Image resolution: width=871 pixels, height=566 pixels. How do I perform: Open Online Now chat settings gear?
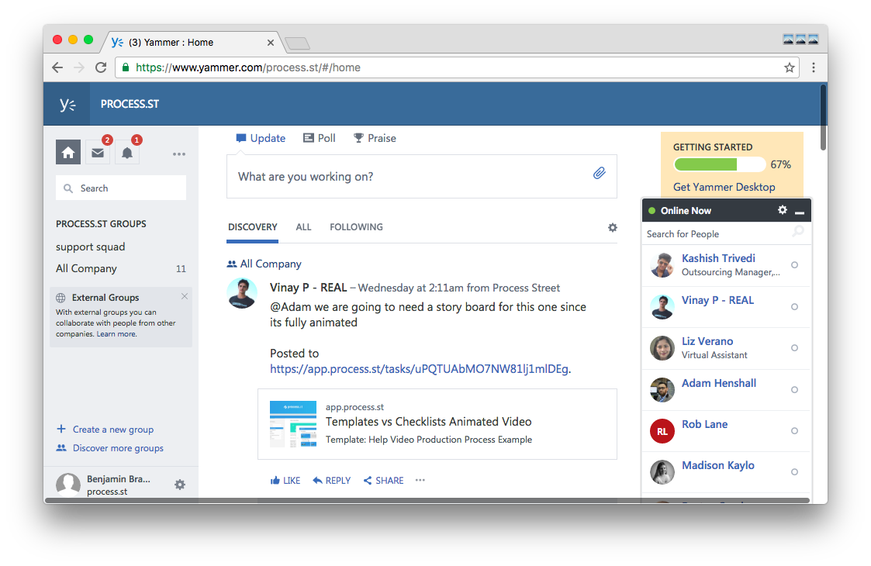pos(782,210)
